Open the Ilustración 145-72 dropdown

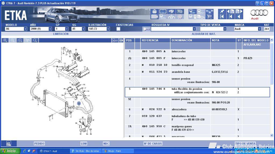click(108, 29)
